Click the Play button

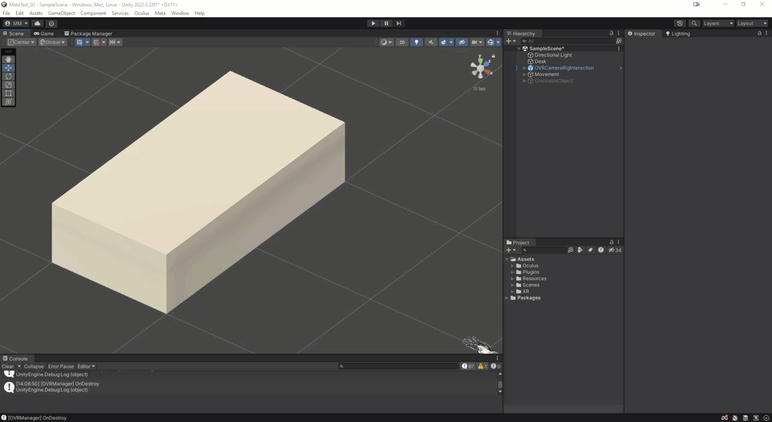(373, 23)
